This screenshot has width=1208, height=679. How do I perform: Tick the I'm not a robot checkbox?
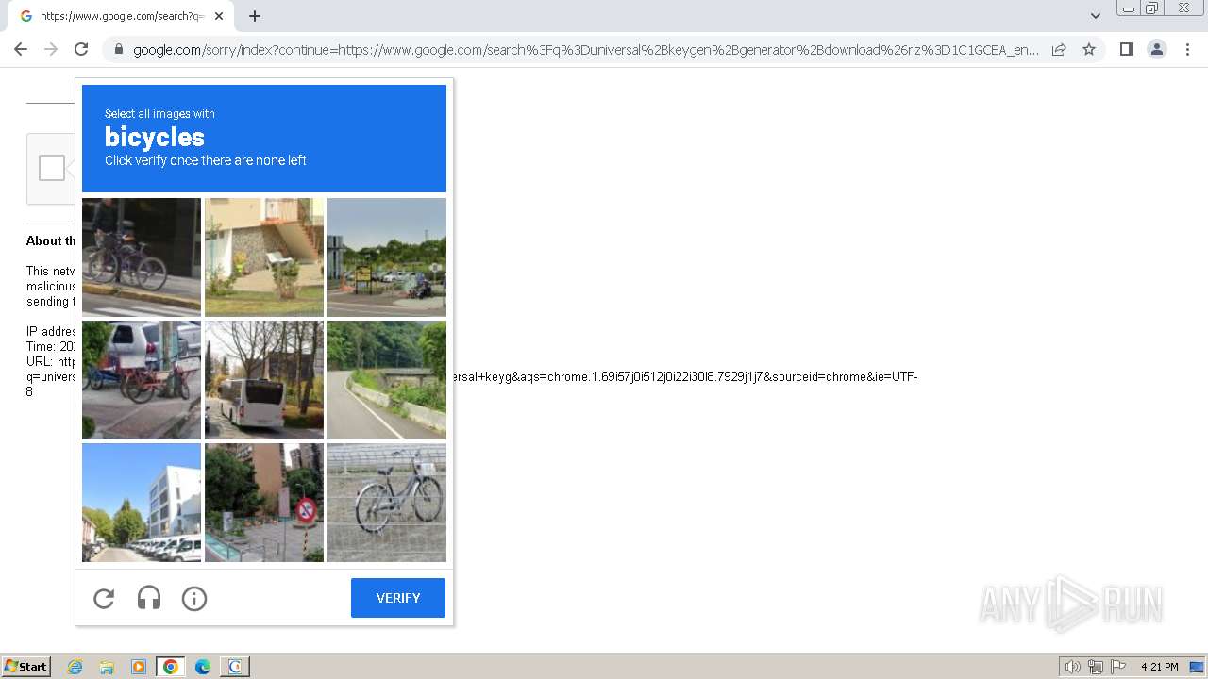[52, 168]
